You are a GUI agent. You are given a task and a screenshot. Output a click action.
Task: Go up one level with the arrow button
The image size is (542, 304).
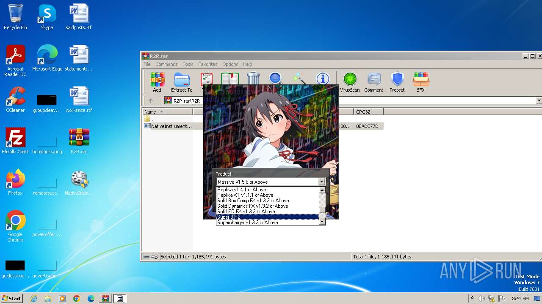click(150, 100)
